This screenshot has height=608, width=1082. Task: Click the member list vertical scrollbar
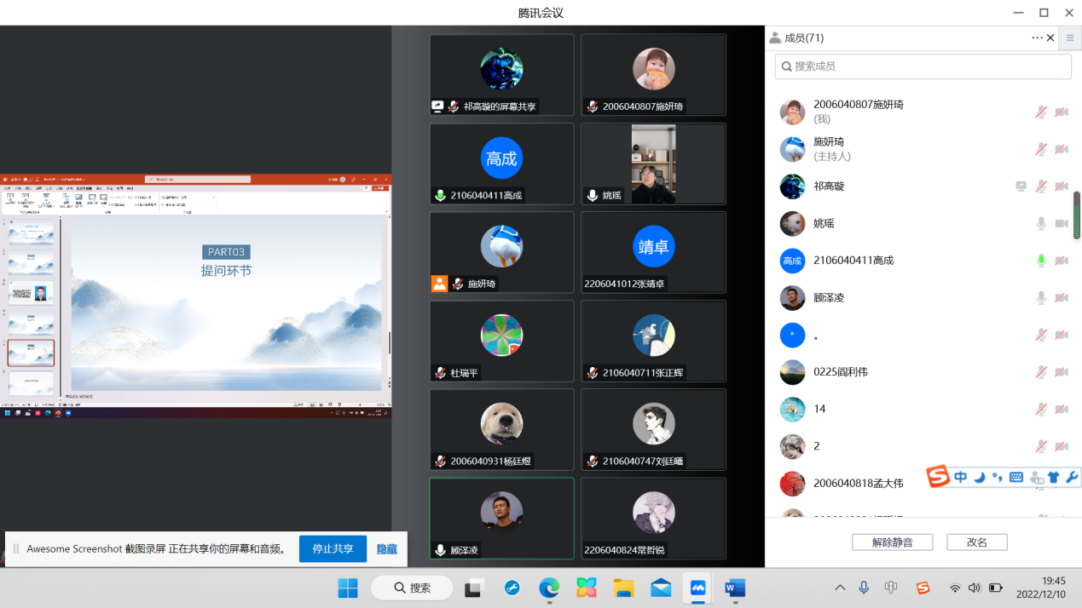pos(1076,215)
